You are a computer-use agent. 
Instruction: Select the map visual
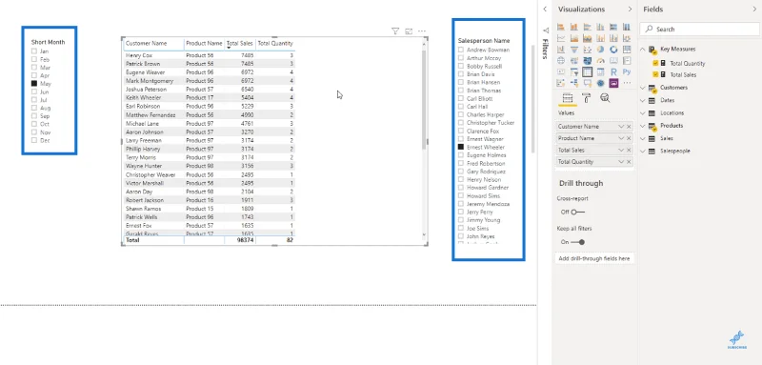click(x=561, y=60)
